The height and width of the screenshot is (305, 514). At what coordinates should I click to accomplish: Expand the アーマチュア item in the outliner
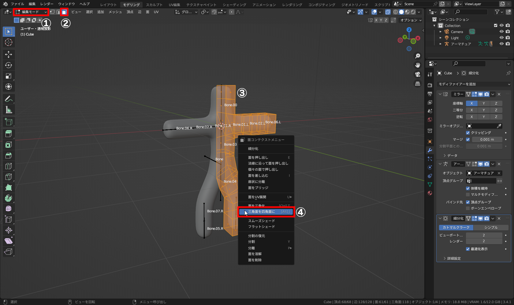[440, 44]
